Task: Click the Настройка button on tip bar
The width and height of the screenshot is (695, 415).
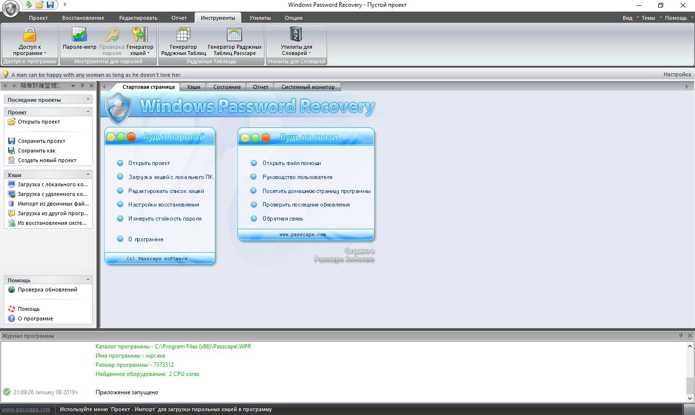Action: tap(677, 74)
